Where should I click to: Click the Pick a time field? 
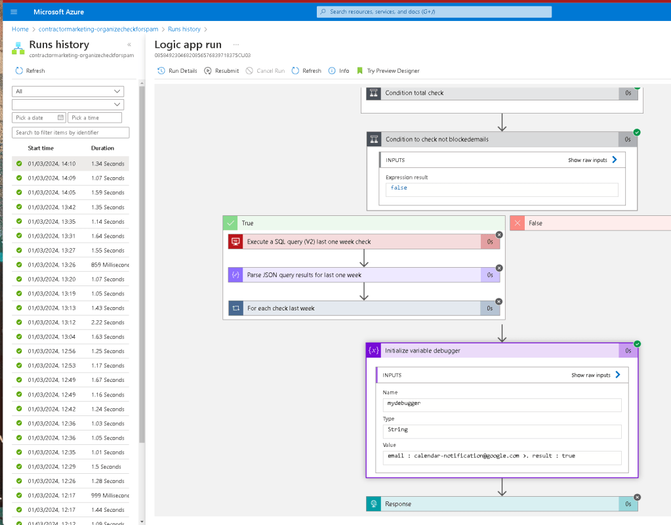point(94,117)
